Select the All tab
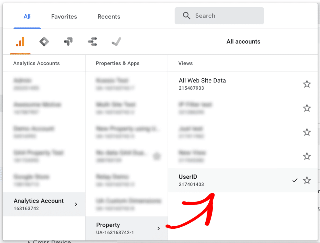Image resolution: width=320 pixels, height=243 pixels. pos(27,17)
